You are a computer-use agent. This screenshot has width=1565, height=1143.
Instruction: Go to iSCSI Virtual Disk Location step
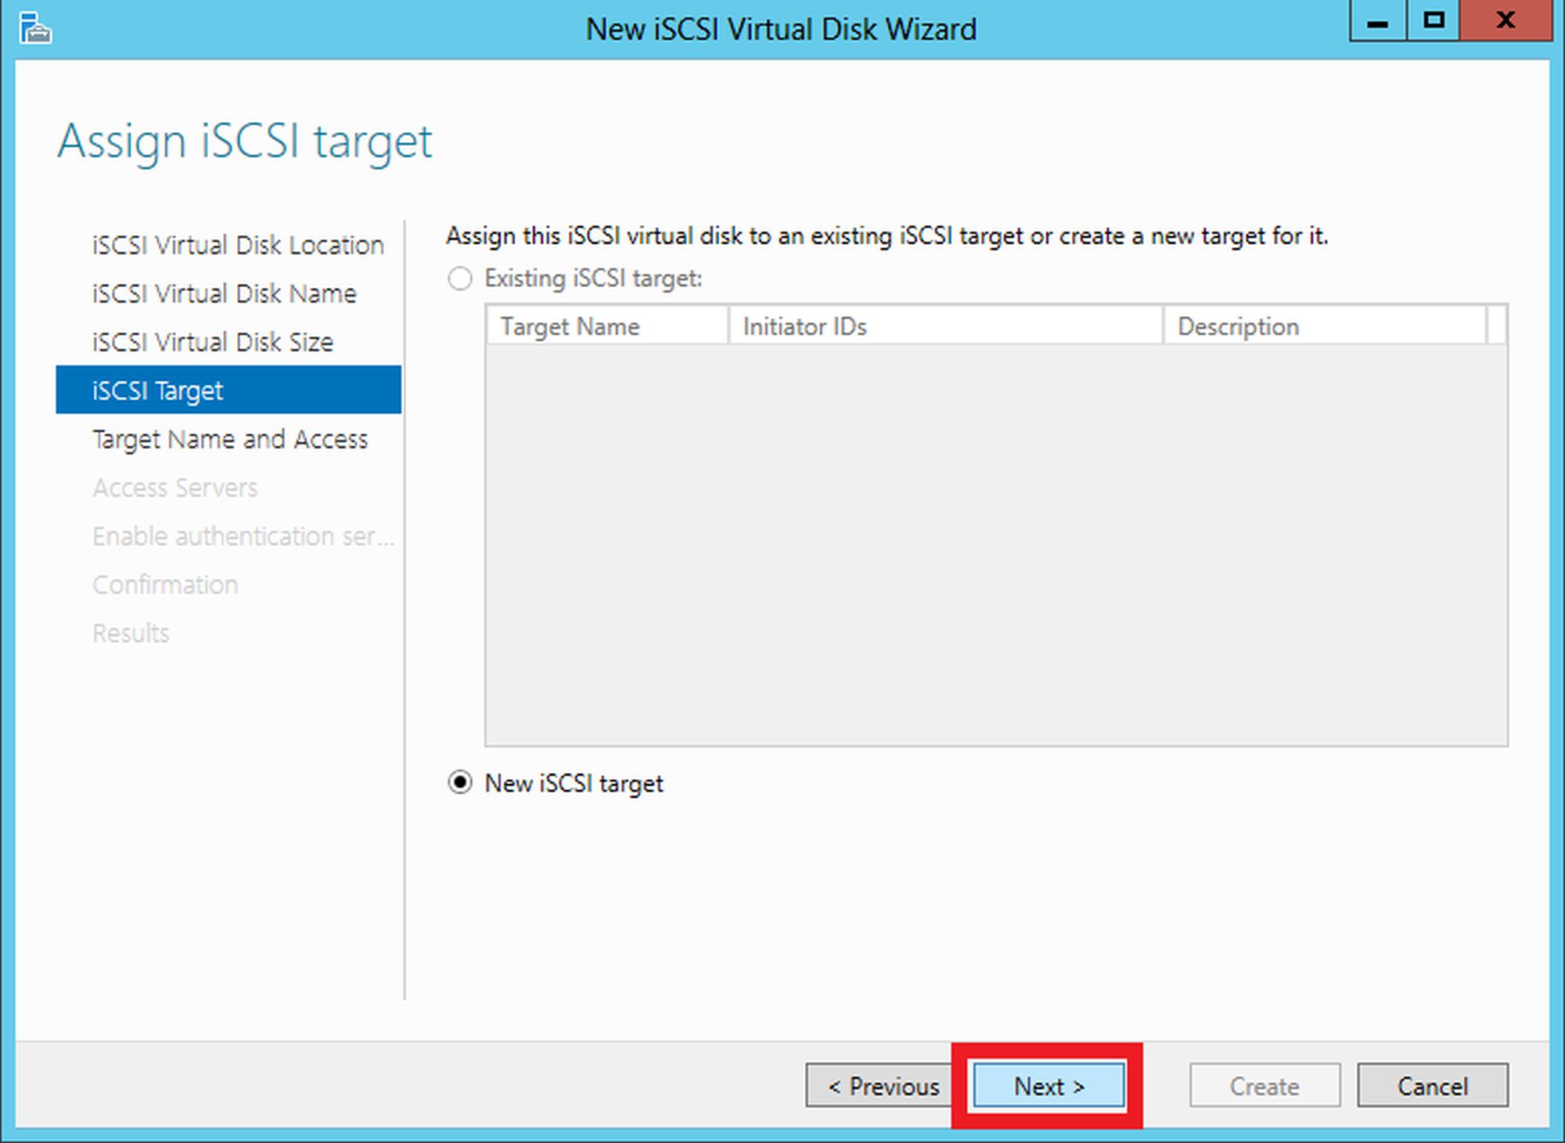click(238, 246)
